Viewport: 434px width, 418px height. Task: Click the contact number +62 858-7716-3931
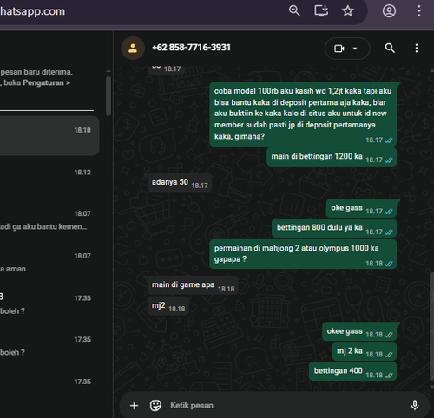(191, 48)
